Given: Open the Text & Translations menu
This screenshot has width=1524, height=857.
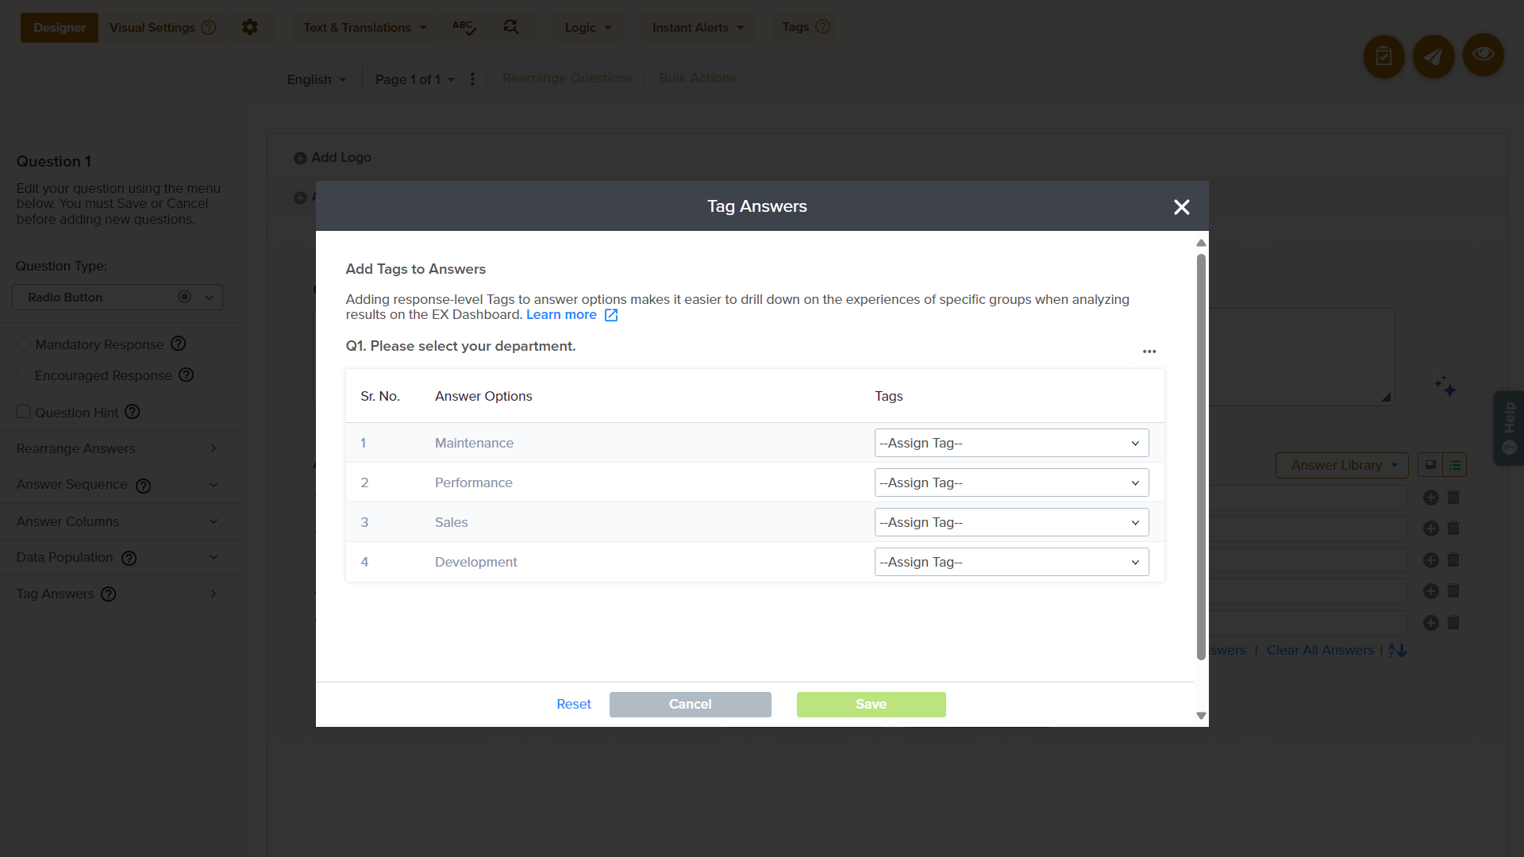Looking at the screenshot, I should tap(364, 28).
